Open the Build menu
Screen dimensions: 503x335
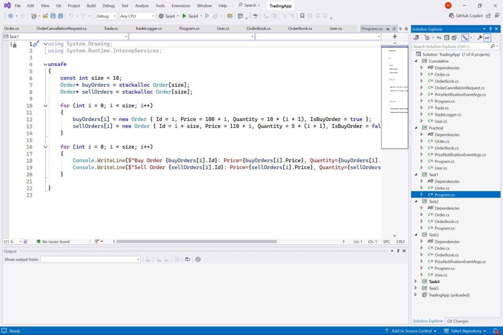pos(91,6)
